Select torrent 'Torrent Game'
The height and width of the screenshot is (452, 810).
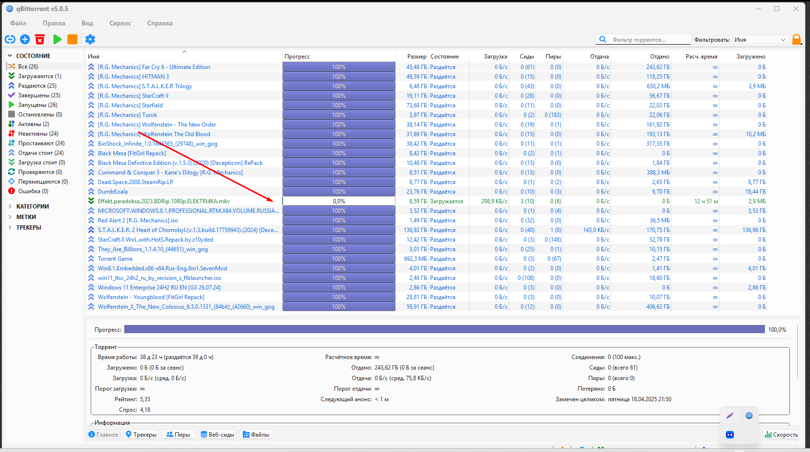point(115,258)
